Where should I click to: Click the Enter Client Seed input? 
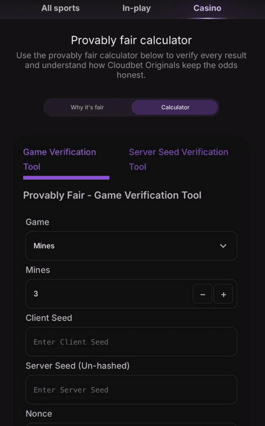point(131,342)
